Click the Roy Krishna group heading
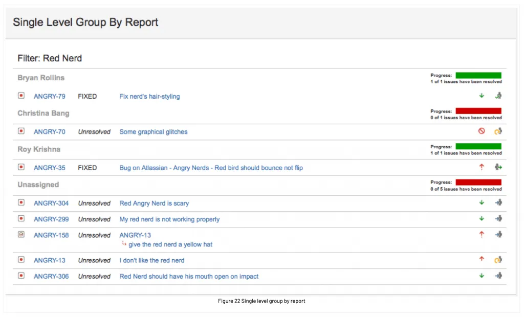 tap(39, 149)
